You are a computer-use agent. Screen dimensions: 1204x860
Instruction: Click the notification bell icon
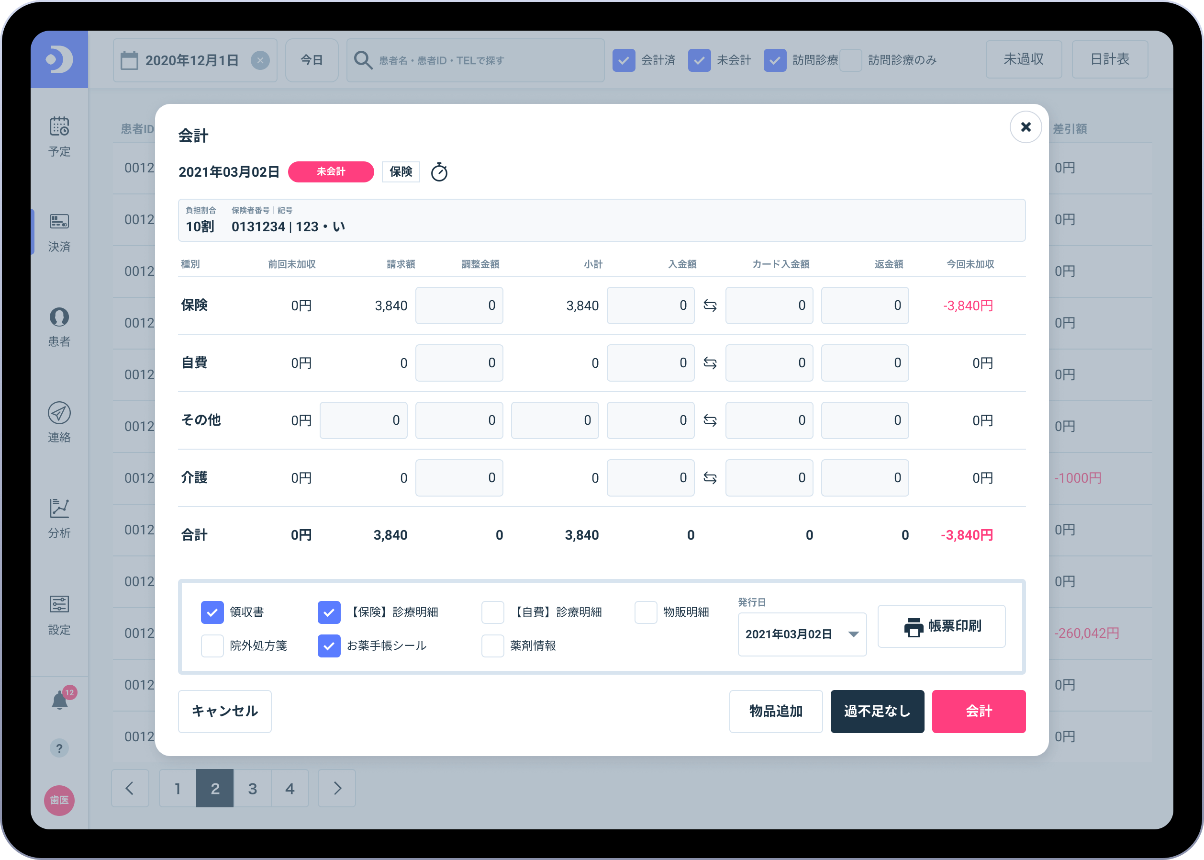pos(60,700)
